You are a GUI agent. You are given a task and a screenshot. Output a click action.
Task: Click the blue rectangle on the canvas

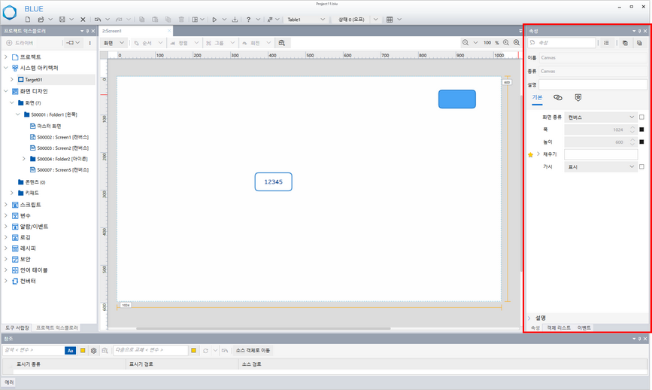[x=456, y=99]
